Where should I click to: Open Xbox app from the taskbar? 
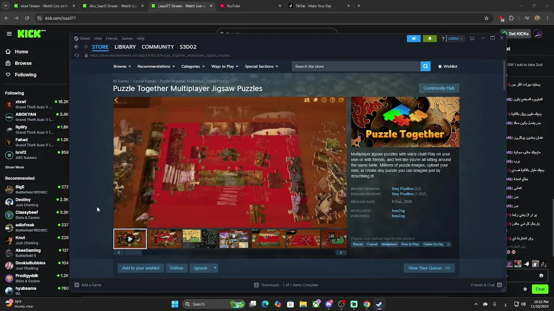click(316, 304)
